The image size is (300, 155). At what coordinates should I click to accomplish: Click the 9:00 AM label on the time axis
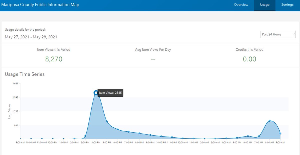point(20,142)
